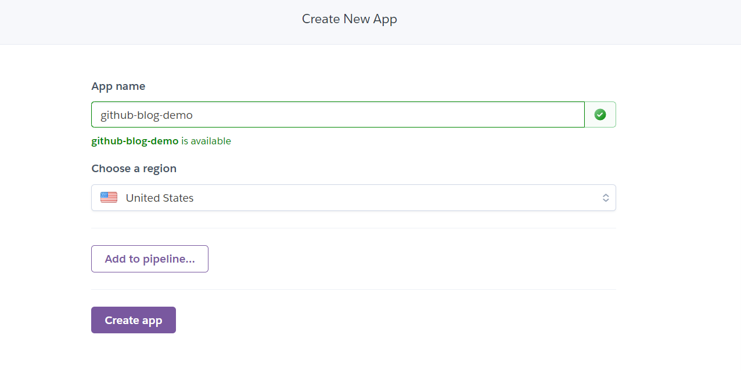Click the "is available" status text
741x371 pixels.
pyautogui.click(x=206, y=141)
